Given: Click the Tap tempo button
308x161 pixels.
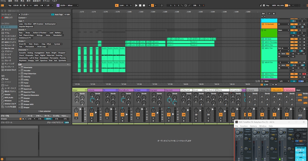Looking at the screenshot, I should tap(10, 5).
